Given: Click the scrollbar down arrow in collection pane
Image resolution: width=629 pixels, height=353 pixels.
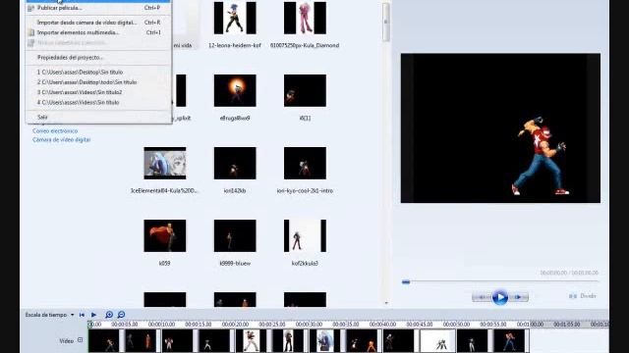Looking at the screenshot, I should (x=386, y=303).
